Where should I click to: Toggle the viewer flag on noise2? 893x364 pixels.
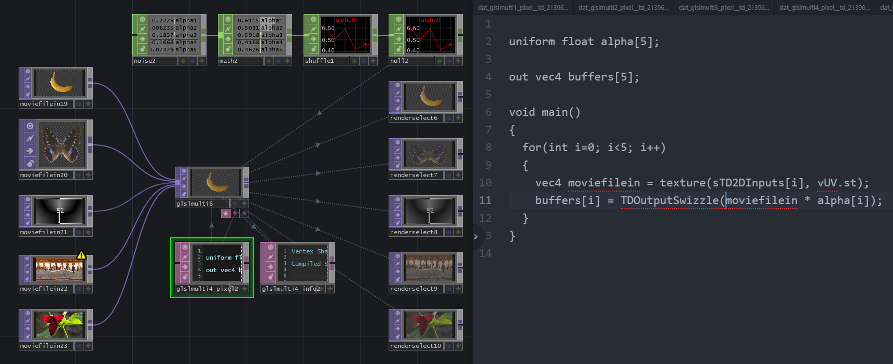click(142, 19)
